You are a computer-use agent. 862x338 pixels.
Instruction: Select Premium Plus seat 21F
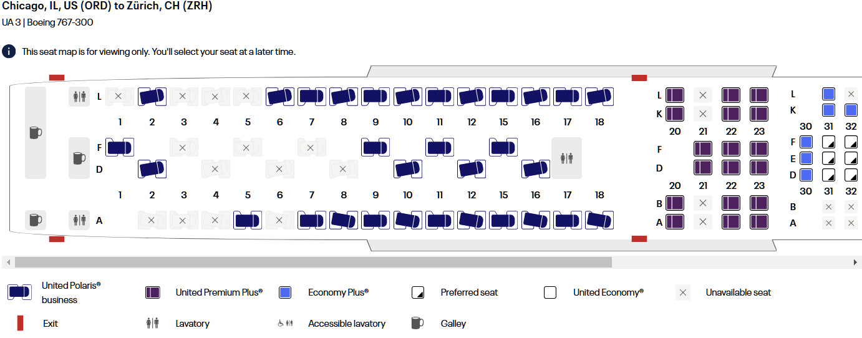point(703,149)
